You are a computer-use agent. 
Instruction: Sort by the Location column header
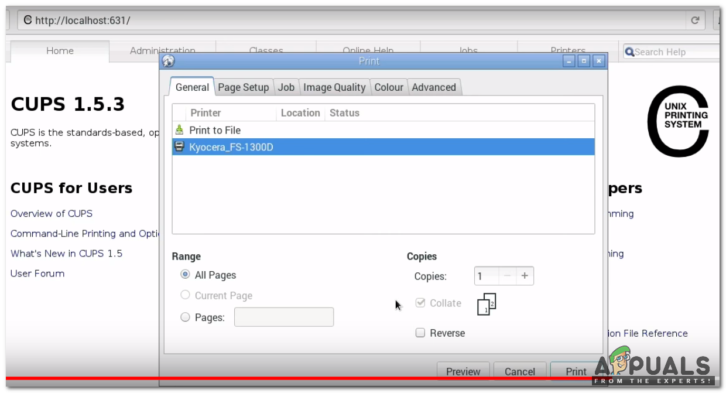point(300,112)
